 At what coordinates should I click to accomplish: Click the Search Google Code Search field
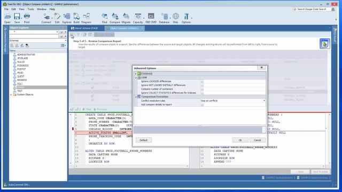click(x=312, y=9)
